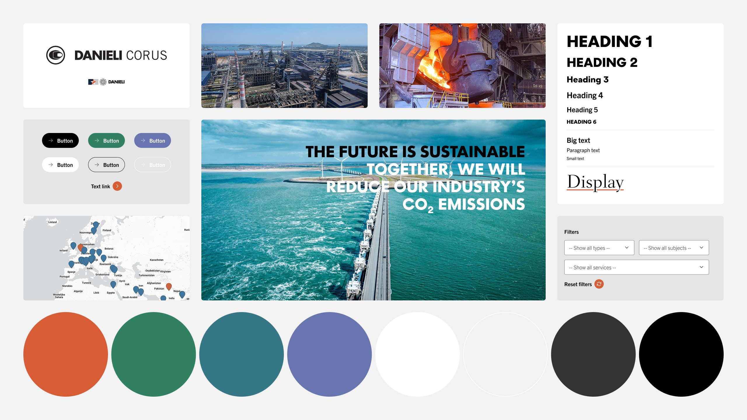Open the molten steel furnace photo
747x420 pixels.
click(462, 66)
